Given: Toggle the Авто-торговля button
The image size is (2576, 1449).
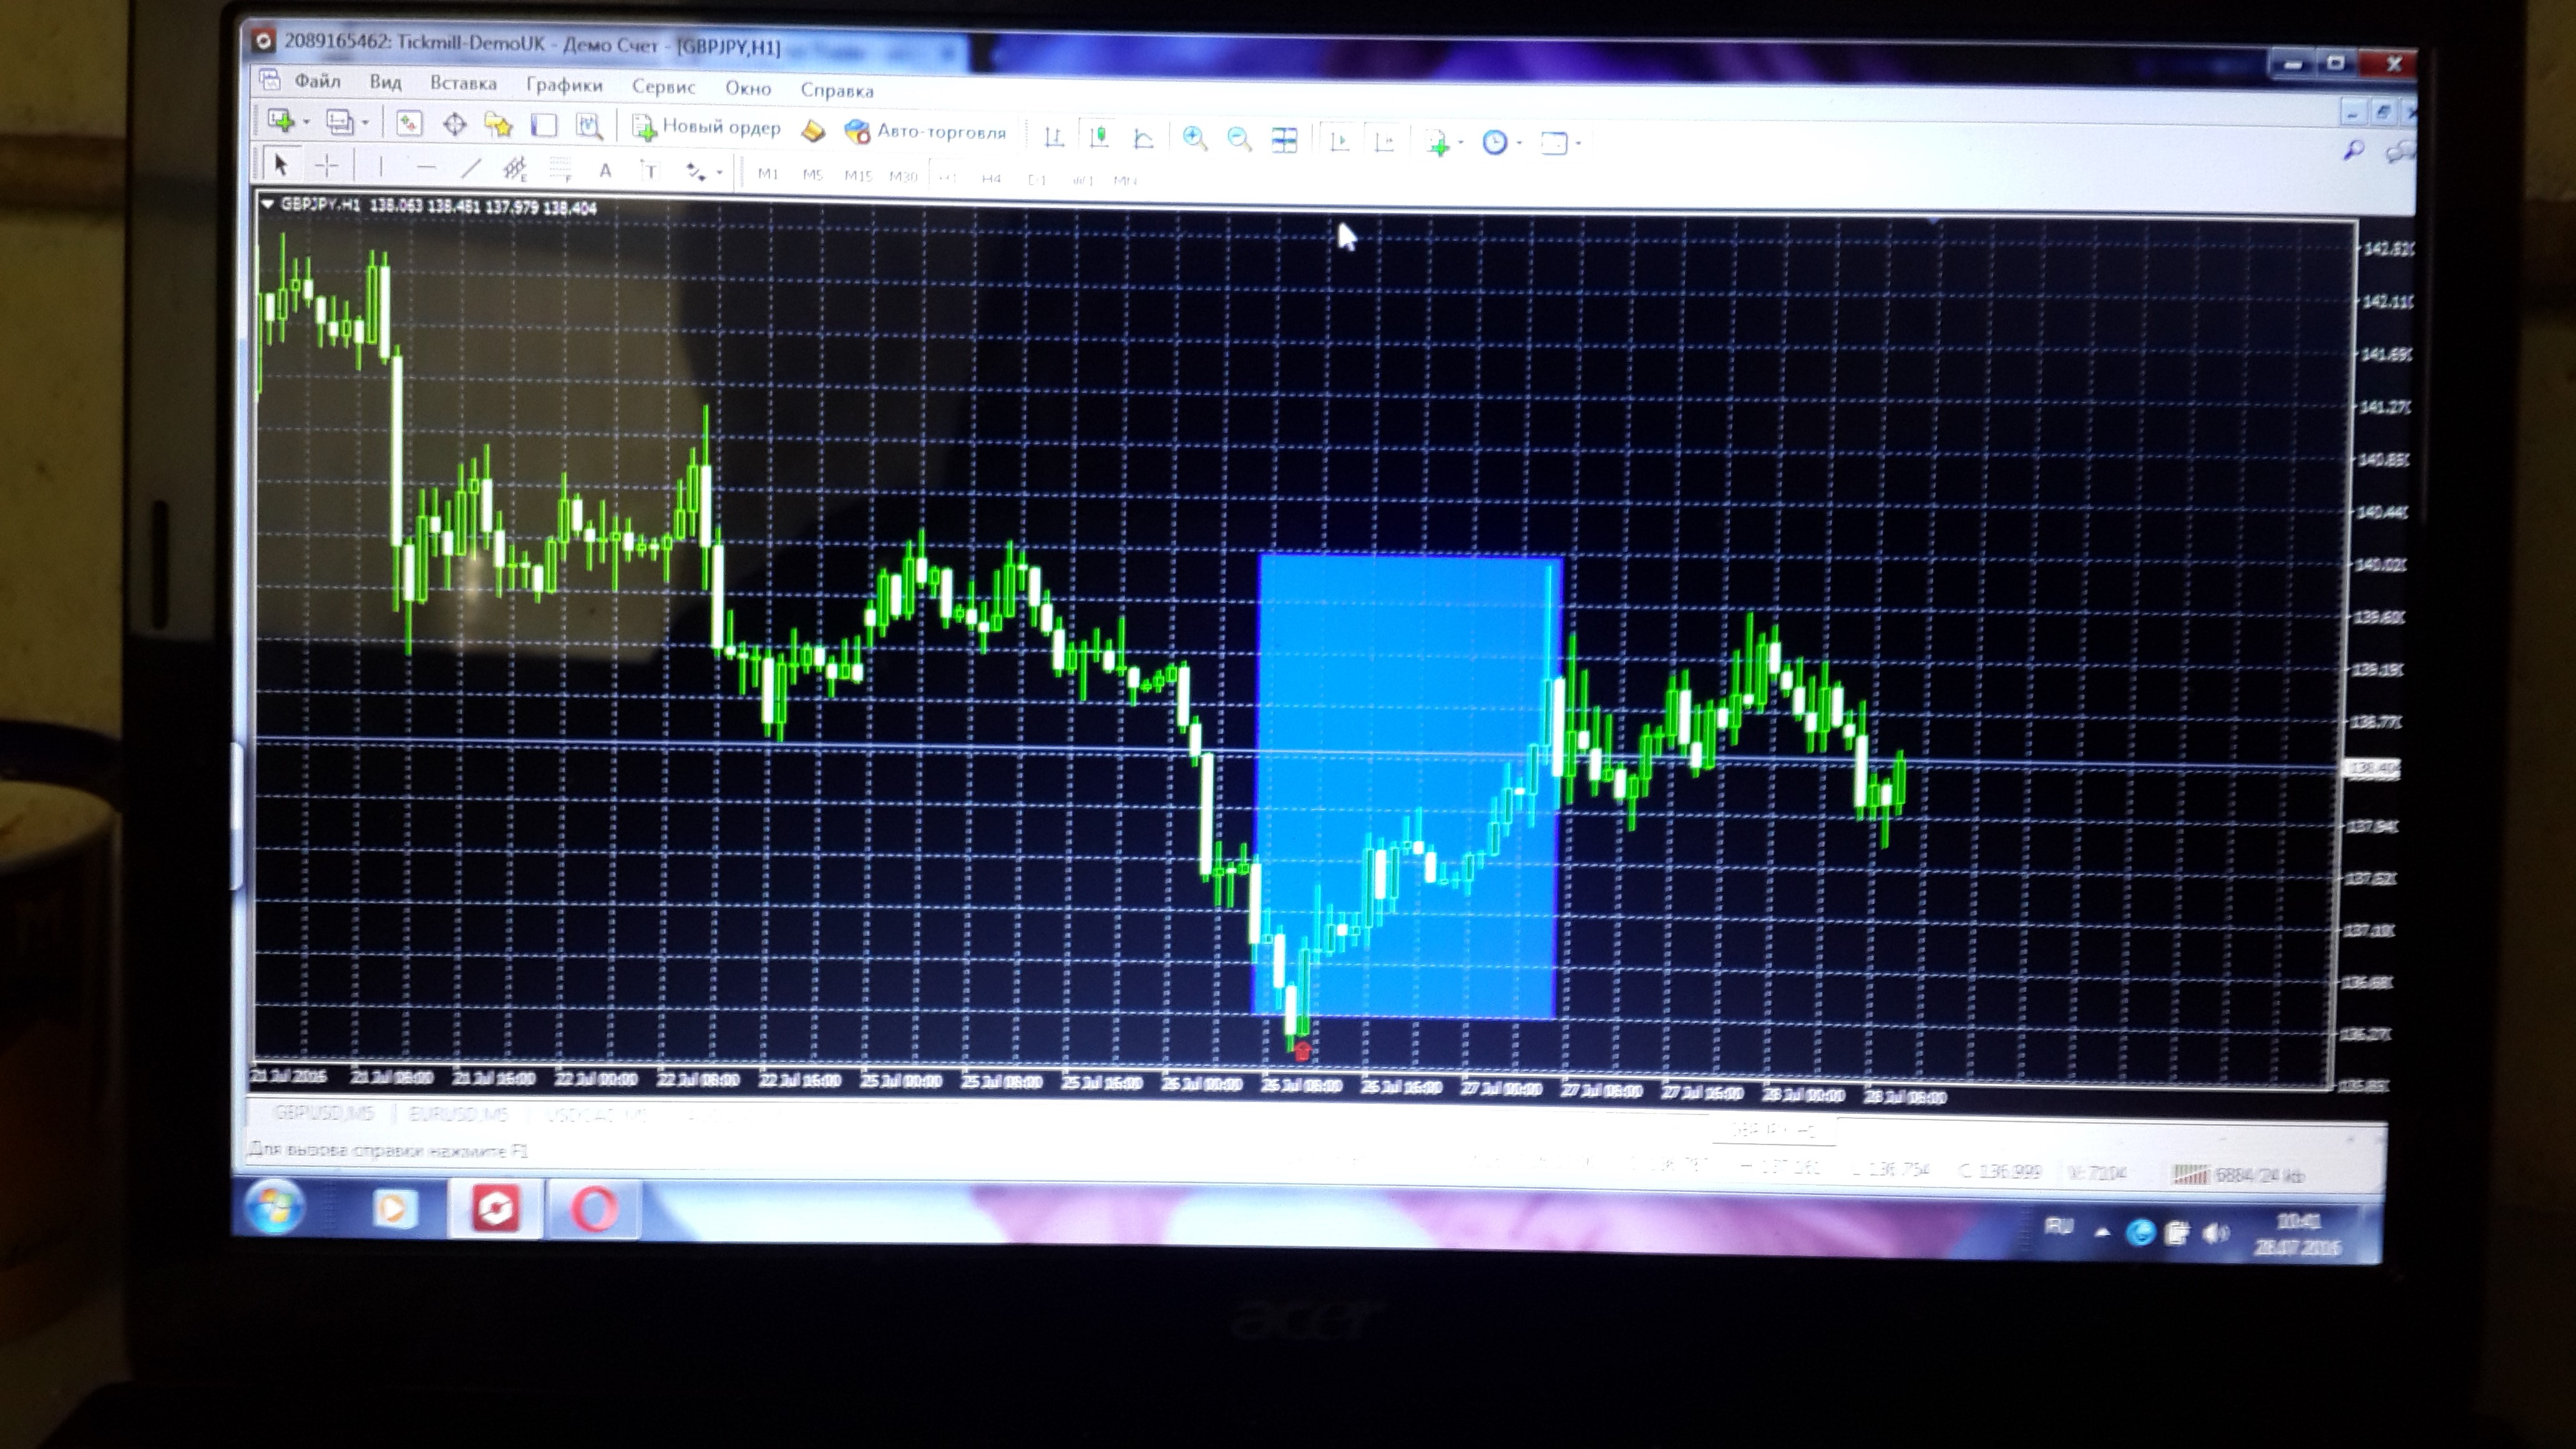Looking at the screenshot, I should (925, 131).
